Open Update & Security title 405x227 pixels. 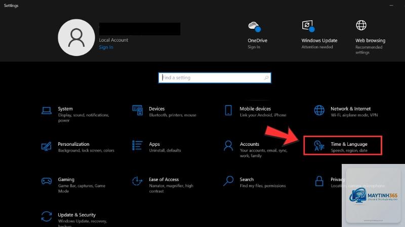(77, 215)
